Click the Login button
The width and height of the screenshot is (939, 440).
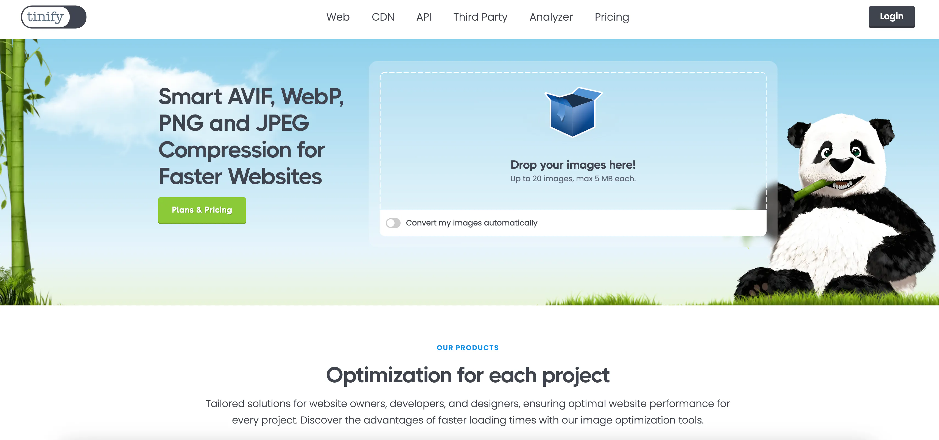tap(891, 16)
